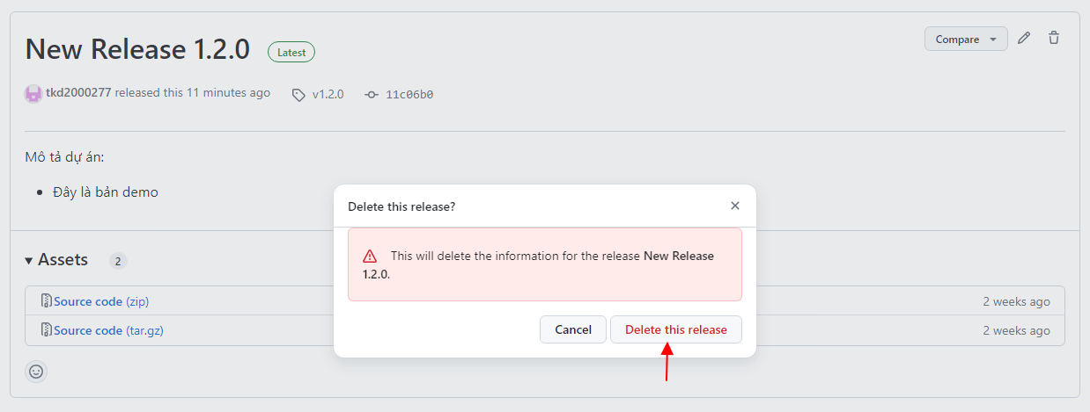
Task: Click the pencil edit release icon
Action: pyautogui.click(x=1024, y=39)
